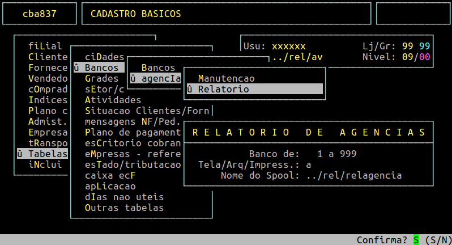Expand the Tabelas main menu item
The image size is (452, 245).
pos(42,154)
